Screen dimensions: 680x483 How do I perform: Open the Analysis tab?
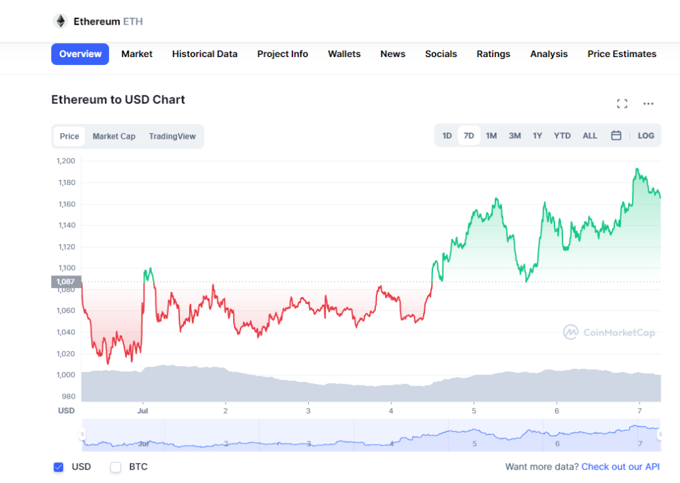[x=549, y=54]
